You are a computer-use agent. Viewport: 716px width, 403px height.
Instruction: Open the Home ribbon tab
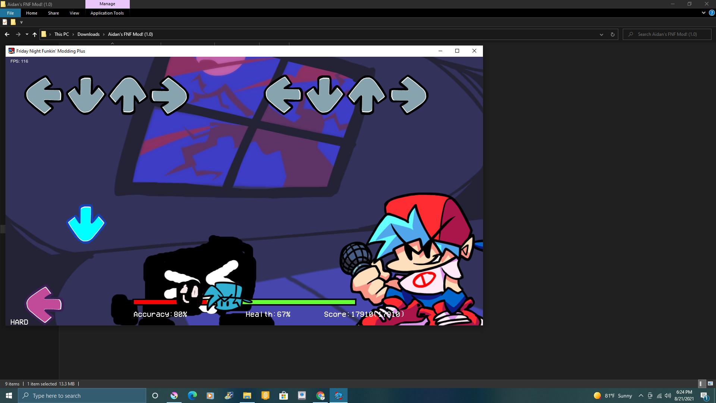(x=32, y=13)
